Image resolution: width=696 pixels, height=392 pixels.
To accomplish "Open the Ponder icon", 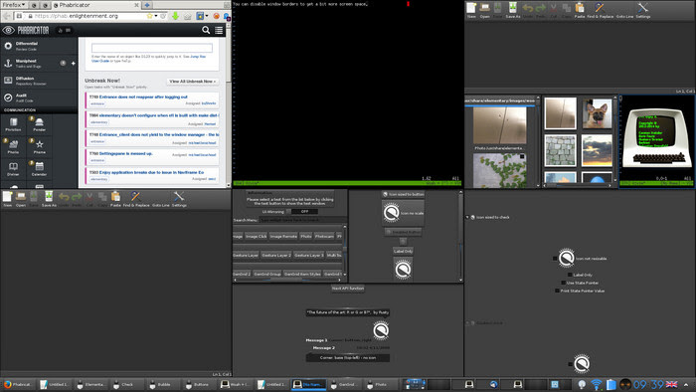I will pos(39,124).
